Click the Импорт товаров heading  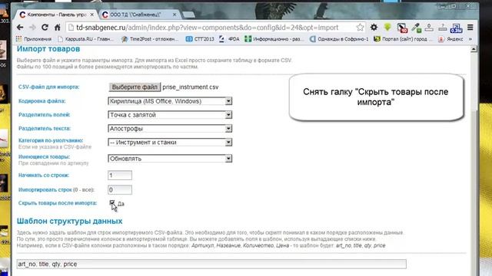(x=48, y=49)
